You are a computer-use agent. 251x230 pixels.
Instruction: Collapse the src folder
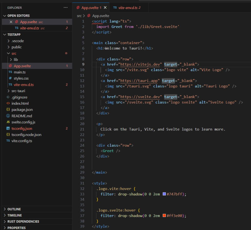[8, 53]
